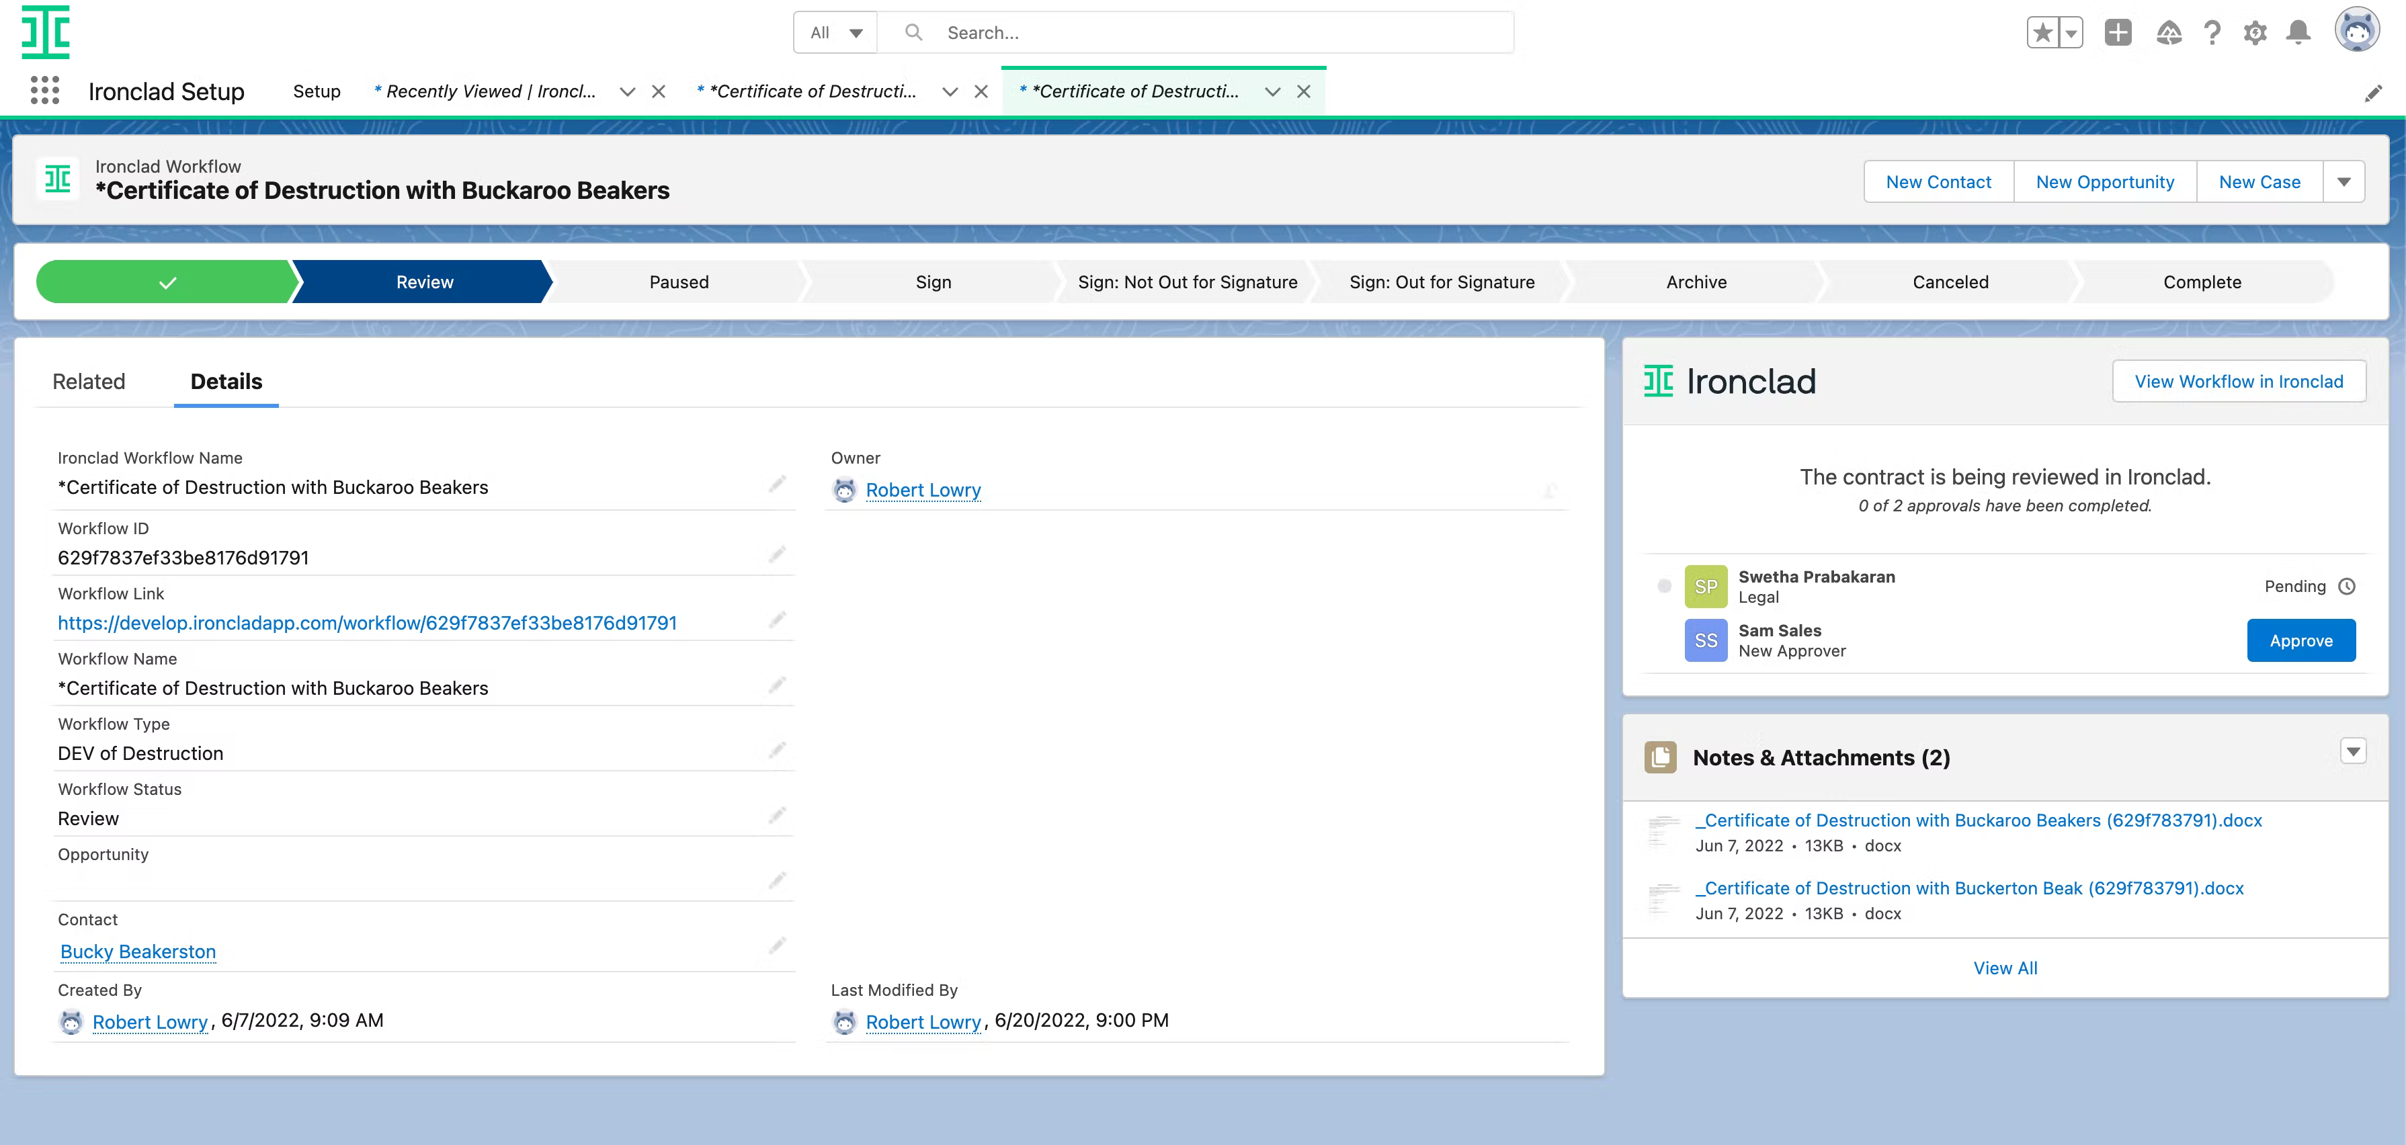Select the Canceled path stage

pyautogui.click(x=1950, y=282)
